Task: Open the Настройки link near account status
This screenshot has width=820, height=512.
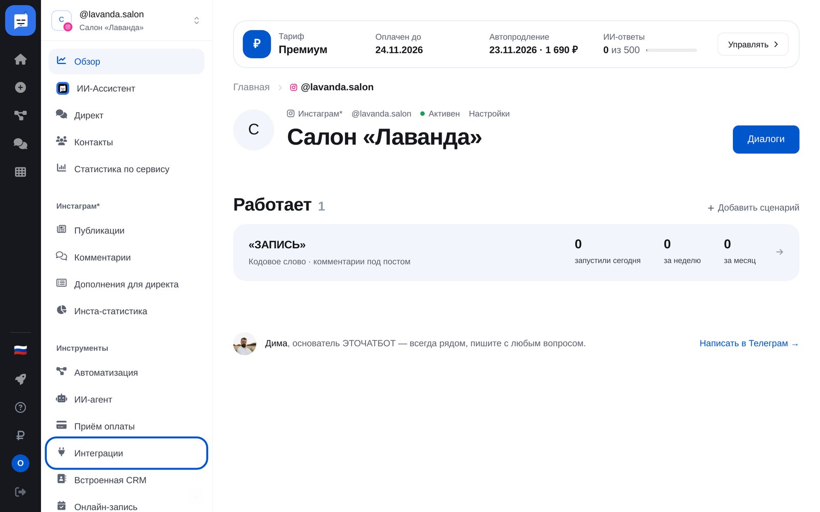Action: tap(489, 114)
